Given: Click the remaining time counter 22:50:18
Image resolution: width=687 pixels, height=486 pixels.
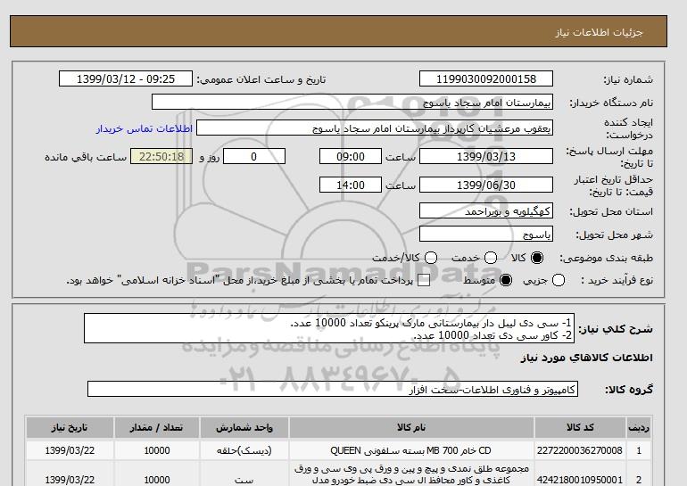Looking at the screenshot, I should pos(161,156).
